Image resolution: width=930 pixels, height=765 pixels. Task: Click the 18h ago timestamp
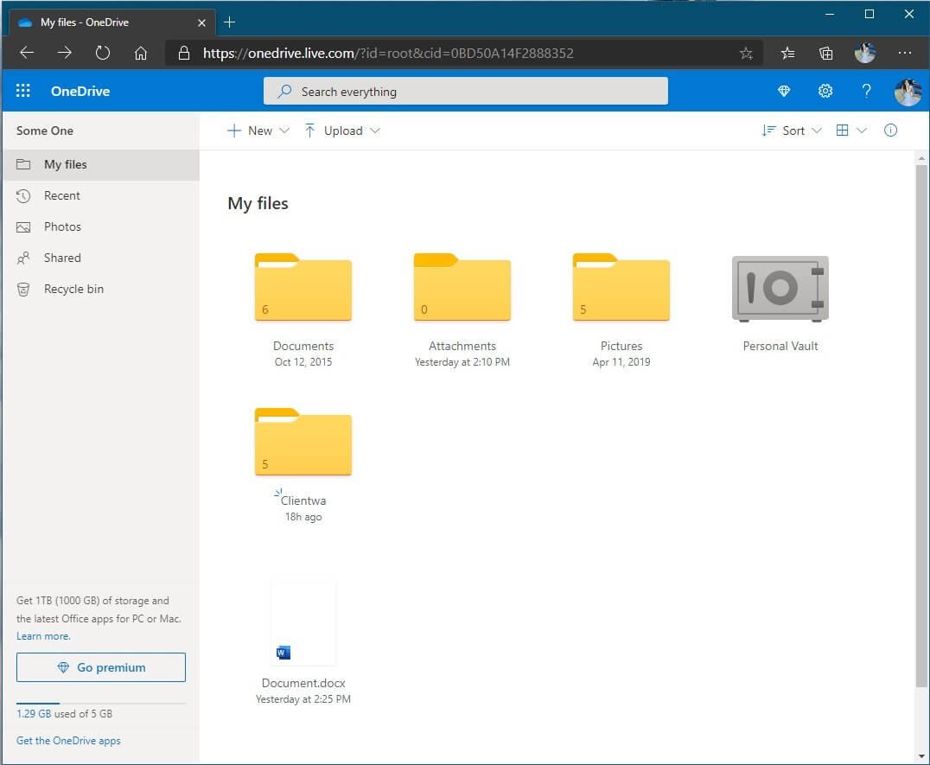pyautogui.click(x=303, y=517)
